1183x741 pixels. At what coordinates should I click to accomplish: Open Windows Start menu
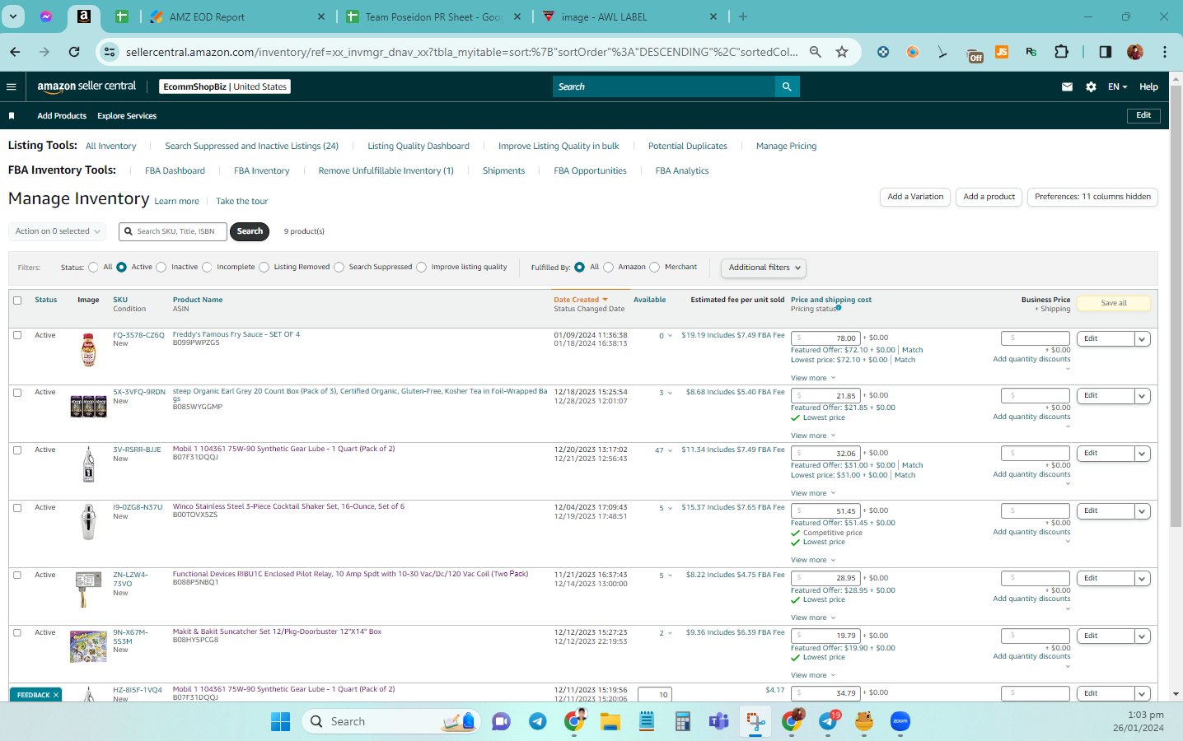[x=280, y=721]
